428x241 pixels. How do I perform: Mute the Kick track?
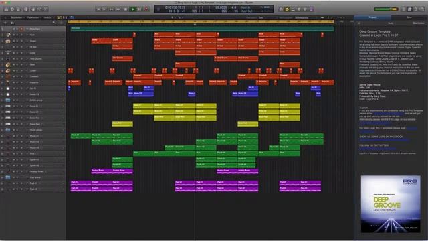[14, 35]
